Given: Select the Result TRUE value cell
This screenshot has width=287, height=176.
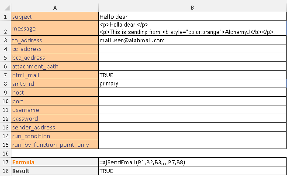Looking at the screenshot, I should click(x=192, y=171).
